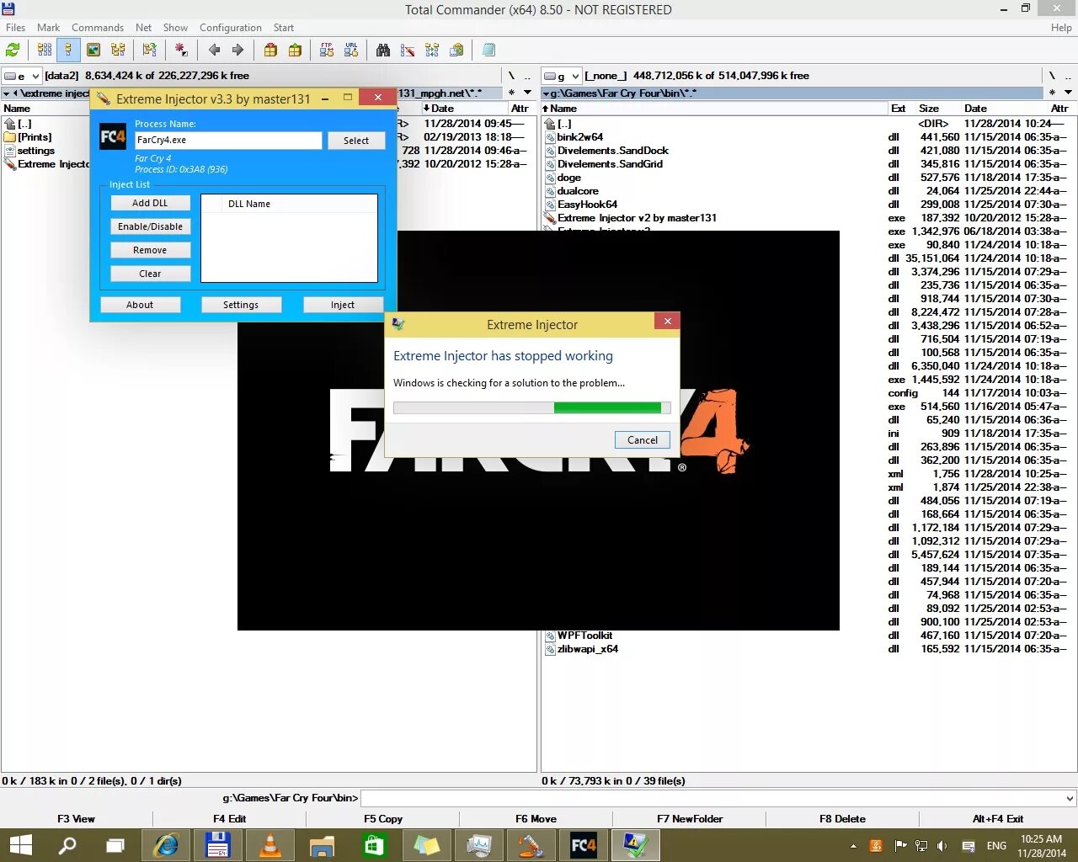Viewport: 1078px width, 862px height.
Task: Open the Start menu in menu bar
Action: [284, 28]
